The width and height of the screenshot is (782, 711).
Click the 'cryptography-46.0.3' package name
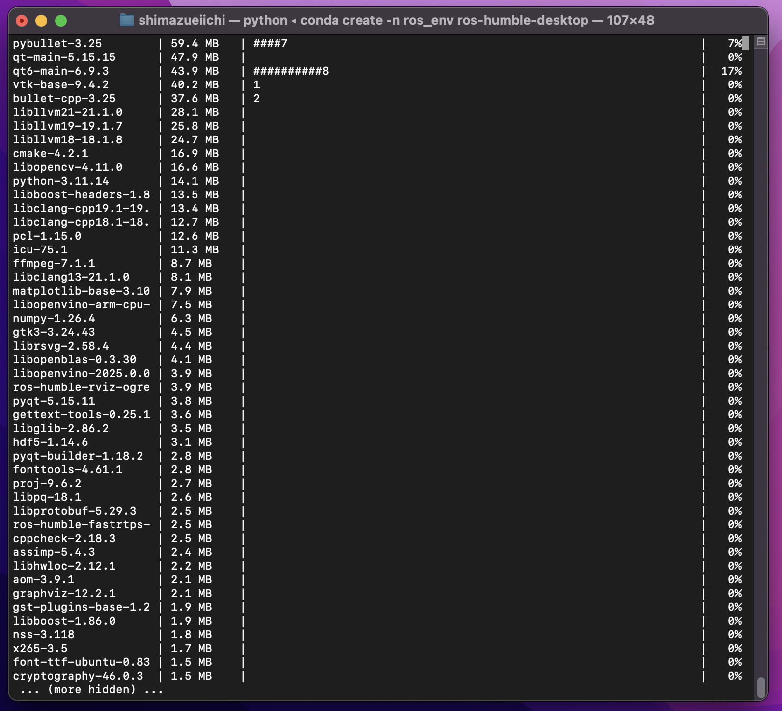coord(78,676)
